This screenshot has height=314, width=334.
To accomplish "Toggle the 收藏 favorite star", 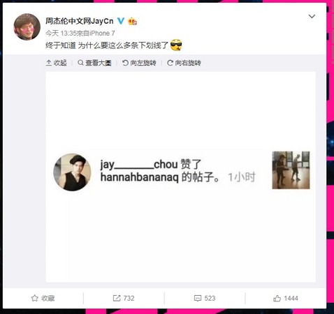I will [43, 298].
